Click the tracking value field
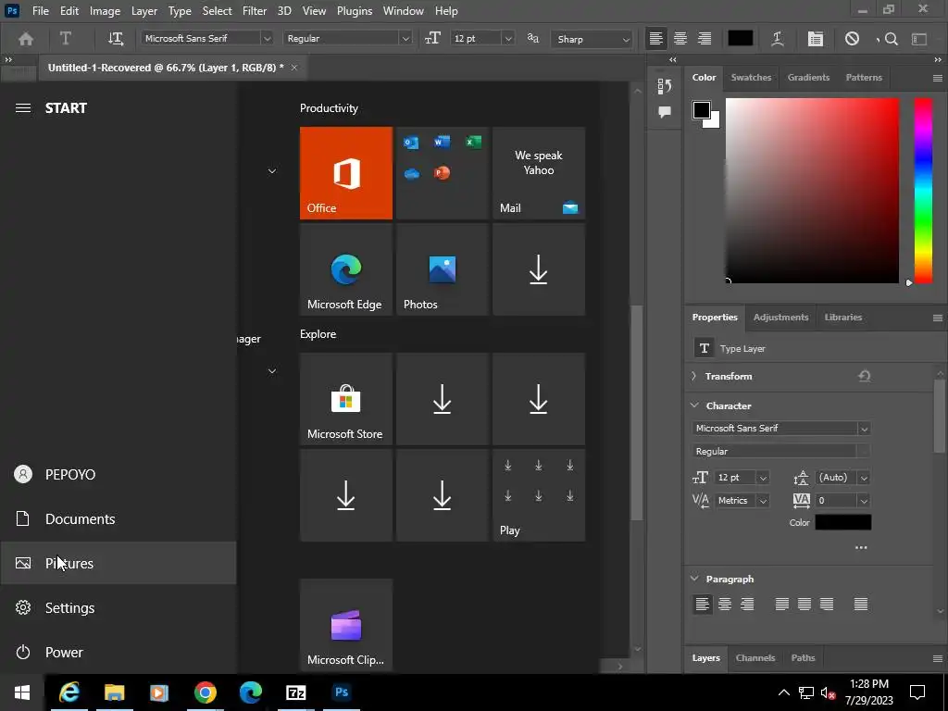Viewport: 948px width, 711px height. point(836,501)
